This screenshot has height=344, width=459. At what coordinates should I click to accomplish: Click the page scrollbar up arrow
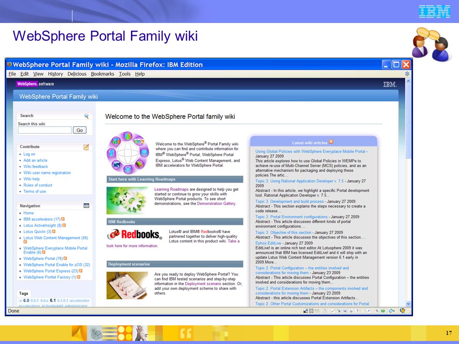coord(408,81)
